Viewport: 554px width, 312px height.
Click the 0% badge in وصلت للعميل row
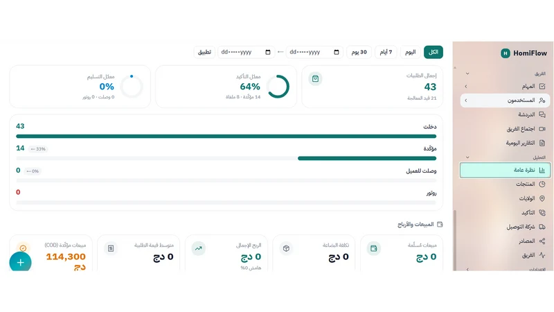[33, 171]
